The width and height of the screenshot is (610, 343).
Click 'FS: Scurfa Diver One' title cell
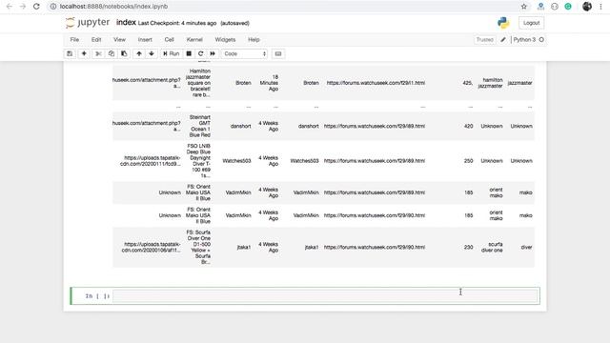click(x=198, y=247)
